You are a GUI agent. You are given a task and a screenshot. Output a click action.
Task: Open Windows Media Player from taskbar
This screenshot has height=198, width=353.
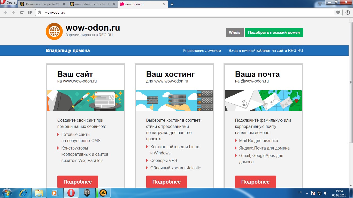pos(55,193)
